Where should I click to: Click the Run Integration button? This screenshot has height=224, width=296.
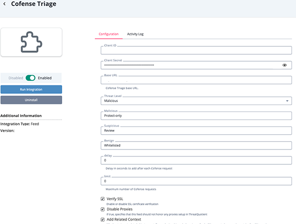31,89
